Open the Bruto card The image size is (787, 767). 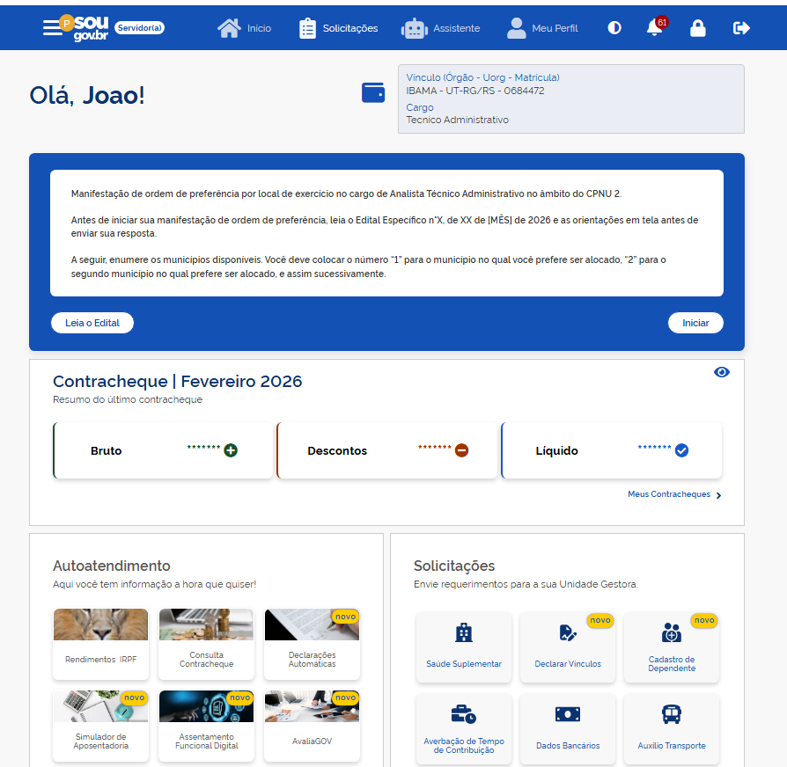[x=163, y=450]
